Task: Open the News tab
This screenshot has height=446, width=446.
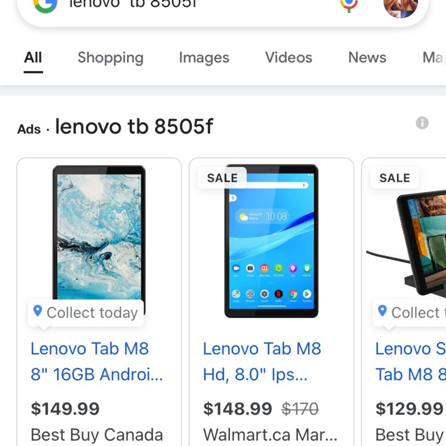Action: coord(367,58)
